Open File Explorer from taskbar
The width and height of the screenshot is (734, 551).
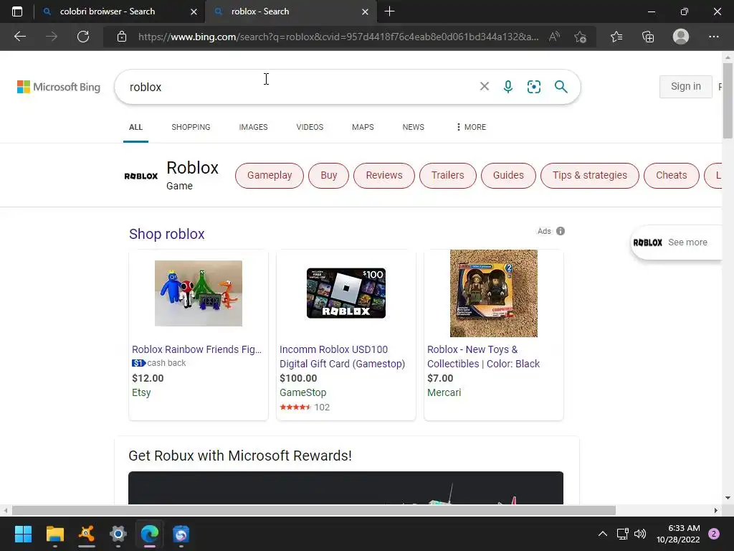click(x=54, y=534)
